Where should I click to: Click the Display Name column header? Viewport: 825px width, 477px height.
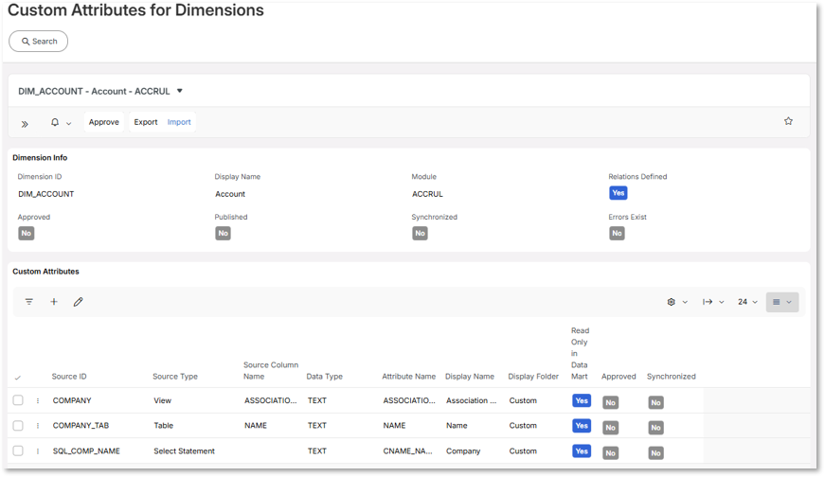pos(469,377)
